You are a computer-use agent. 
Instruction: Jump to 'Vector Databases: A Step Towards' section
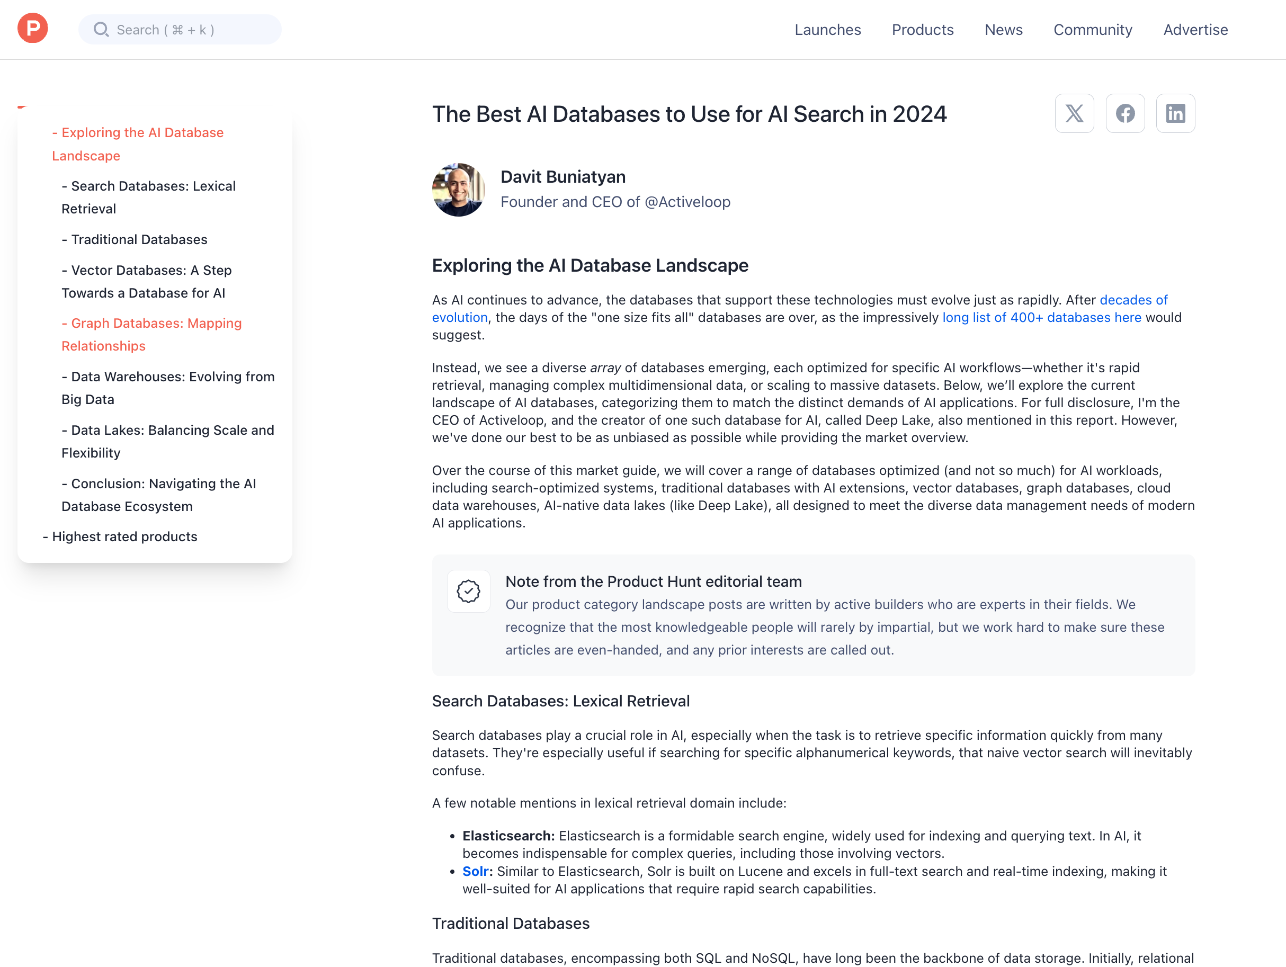147,281
